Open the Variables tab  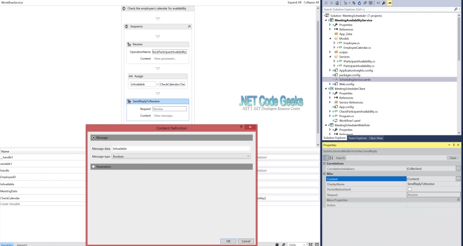pos(7,245)
